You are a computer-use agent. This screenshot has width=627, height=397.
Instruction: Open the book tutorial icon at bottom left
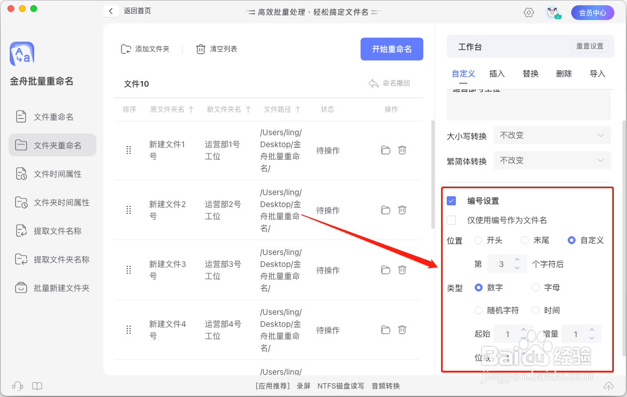(x=37, y=386)
